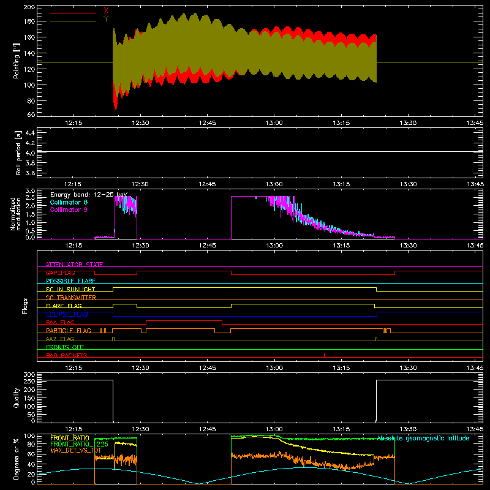Select the FRONTS_OFF flag label
Image resolution: width=490 pixels, height=490 pixels.
[x=65, y=347]
